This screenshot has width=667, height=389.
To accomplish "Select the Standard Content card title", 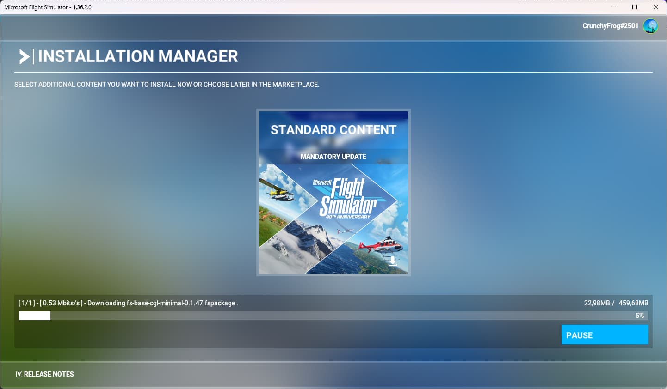I will tap(333, 130).
